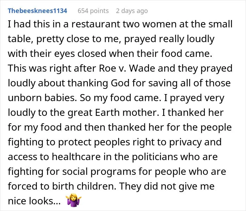Open the 2 days ago timestamp permalink
Image resolution: width=246 pixels, height=211 pixels.
pyautogui.click(x=132, y=11)
